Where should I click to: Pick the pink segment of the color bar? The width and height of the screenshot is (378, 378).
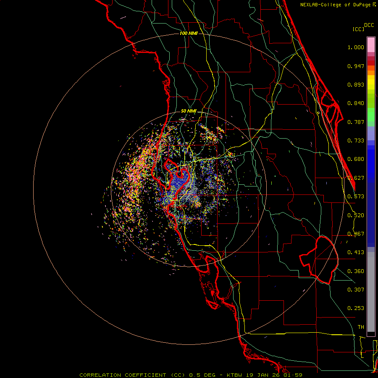(371, 45)
